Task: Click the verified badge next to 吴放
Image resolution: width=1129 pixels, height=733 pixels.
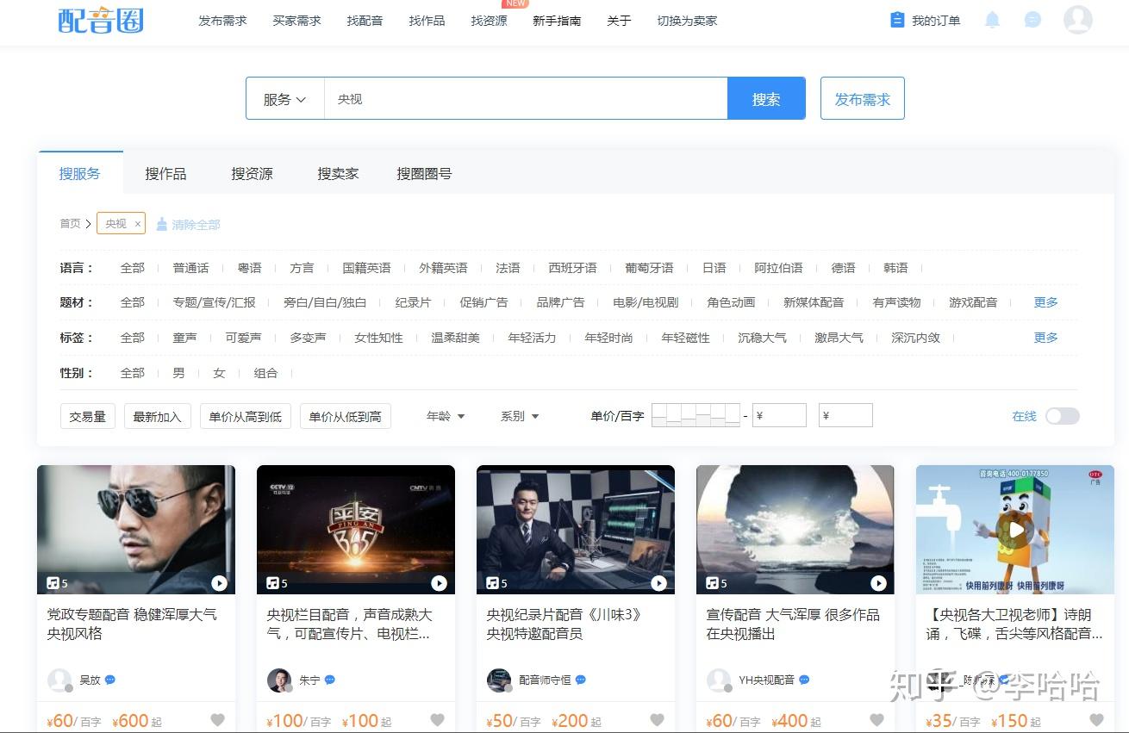Action: tap(110, 680)
